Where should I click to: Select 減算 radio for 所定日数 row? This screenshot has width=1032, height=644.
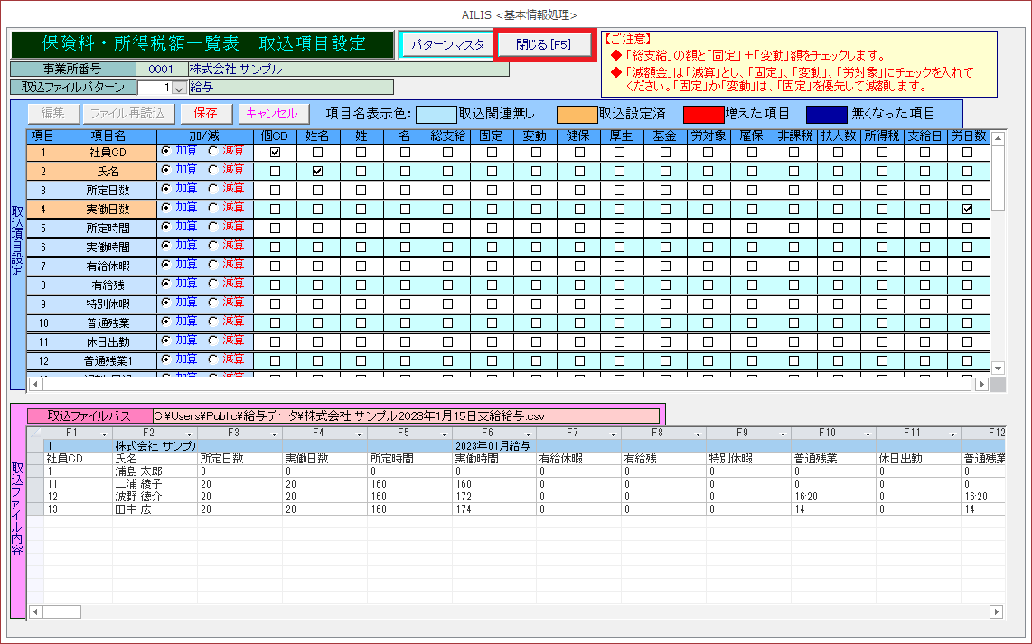tap(213, 189)
